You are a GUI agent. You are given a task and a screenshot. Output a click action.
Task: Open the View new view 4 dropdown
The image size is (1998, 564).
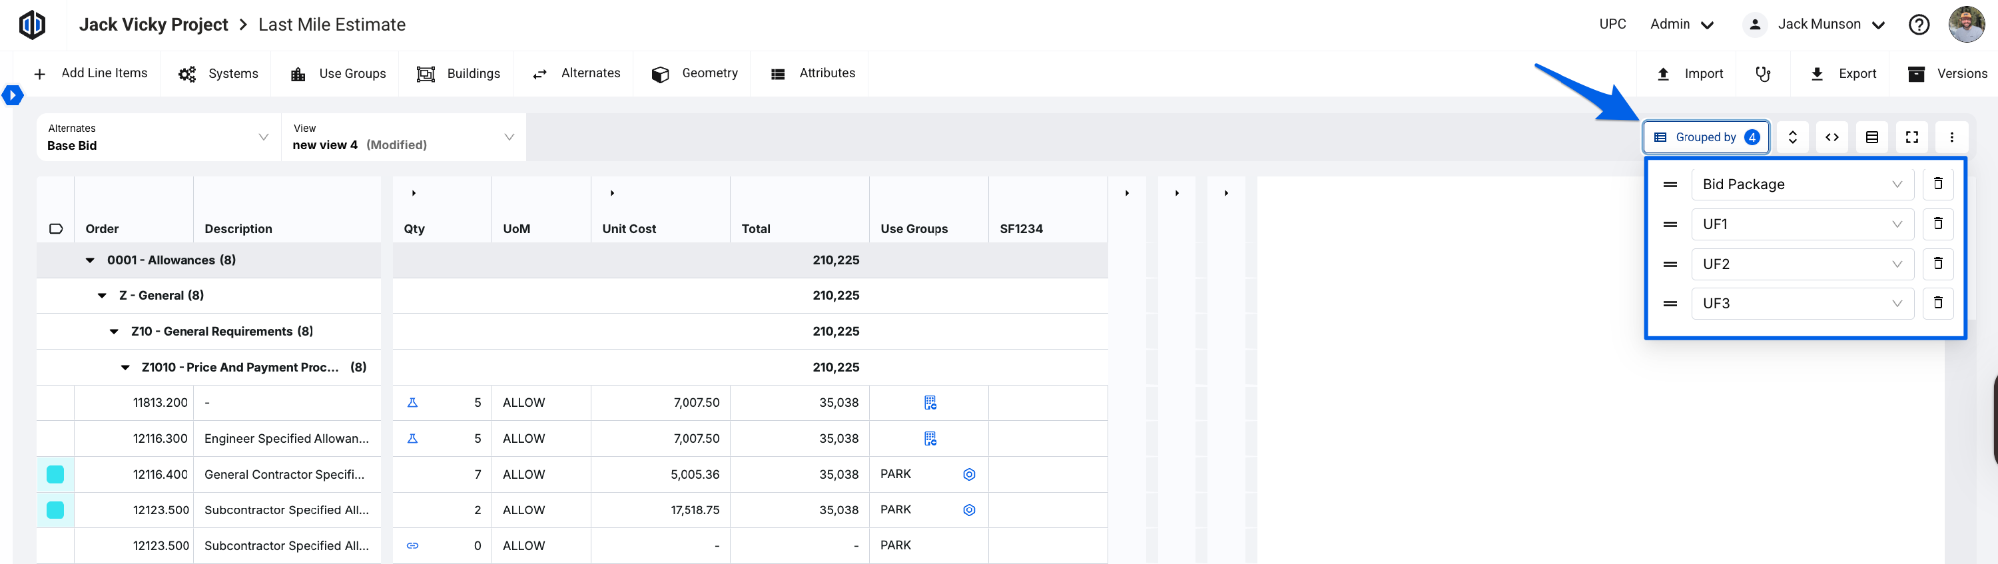point(404,137)
